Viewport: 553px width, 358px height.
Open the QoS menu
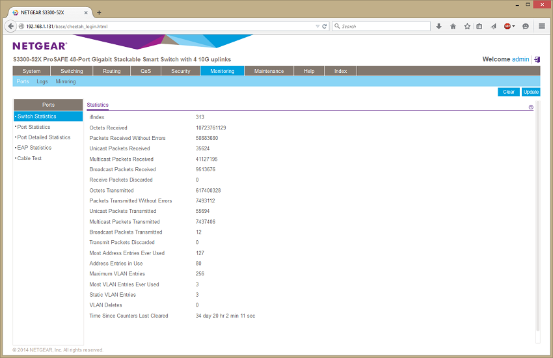click(146, 71)
